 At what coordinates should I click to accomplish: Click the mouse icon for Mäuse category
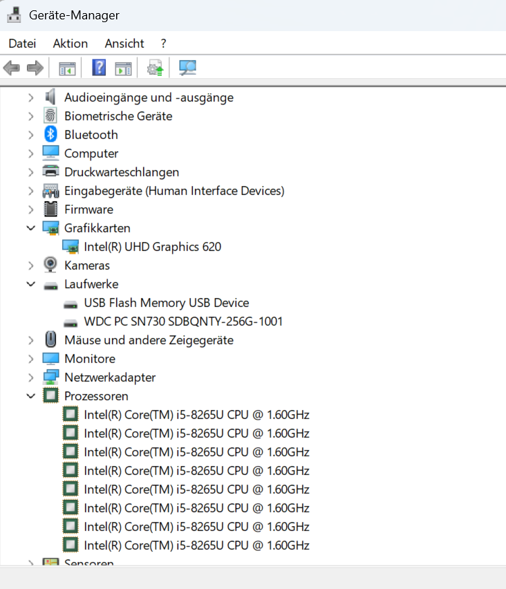pyautogui.click(x=50, y=339)
